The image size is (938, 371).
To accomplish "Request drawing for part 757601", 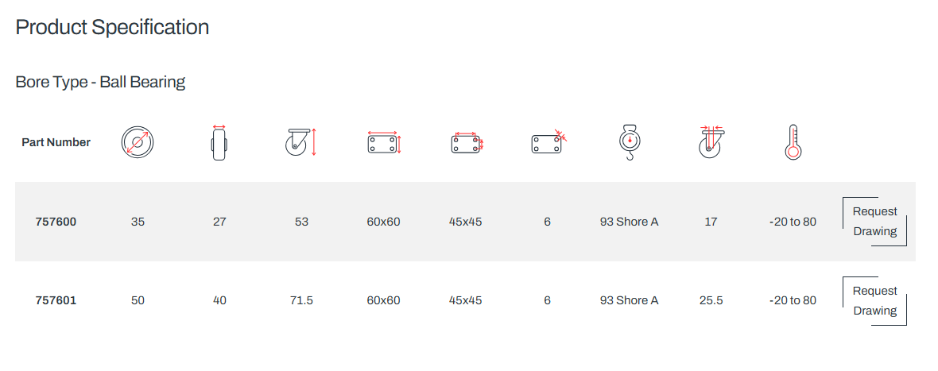I will coord(874,300).
